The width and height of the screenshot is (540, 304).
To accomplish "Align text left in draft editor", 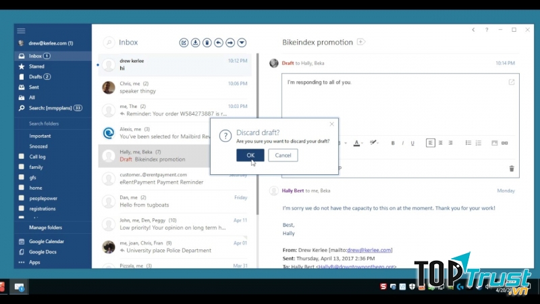I will coord(431,143).
